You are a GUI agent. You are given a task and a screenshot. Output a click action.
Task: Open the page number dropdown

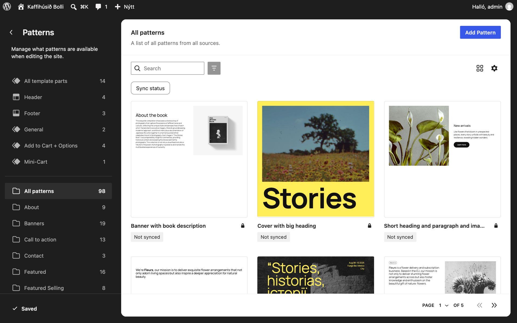[x=443, y=305]
